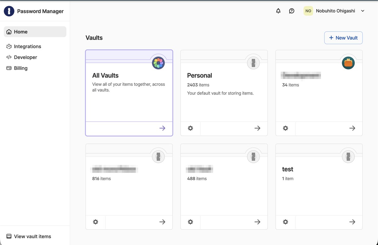
Task: Select the All Vaults card title
Action: tap(105, 76)
